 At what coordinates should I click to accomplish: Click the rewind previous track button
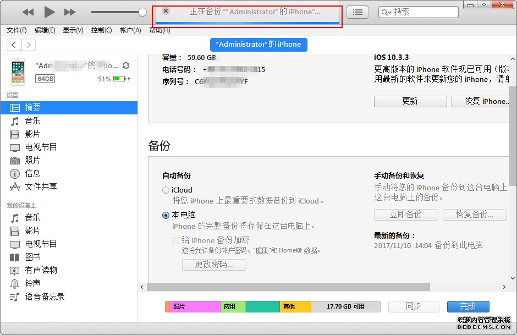(x=28, y=13)
